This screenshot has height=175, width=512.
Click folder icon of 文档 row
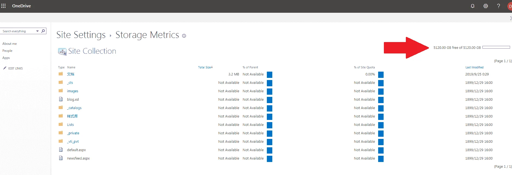point(61,74)
